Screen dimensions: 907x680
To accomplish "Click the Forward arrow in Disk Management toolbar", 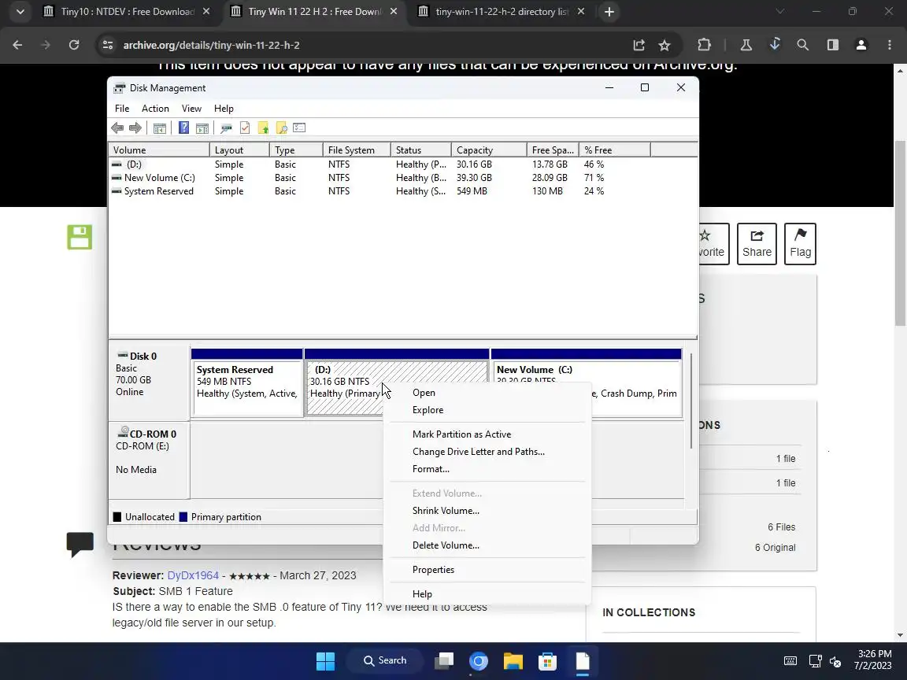I will pos(135,128).
